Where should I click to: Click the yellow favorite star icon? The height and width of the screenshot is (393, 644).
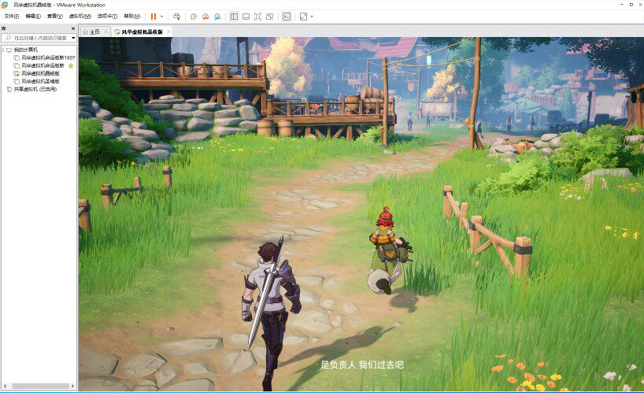71,65
